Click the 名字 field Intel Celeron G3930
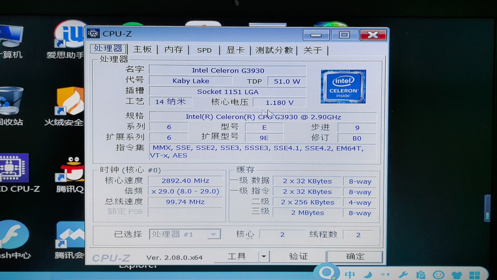Image resolution: width=497 pixels, height=280 pixels. pyautogui.click(x=228, y=70)
